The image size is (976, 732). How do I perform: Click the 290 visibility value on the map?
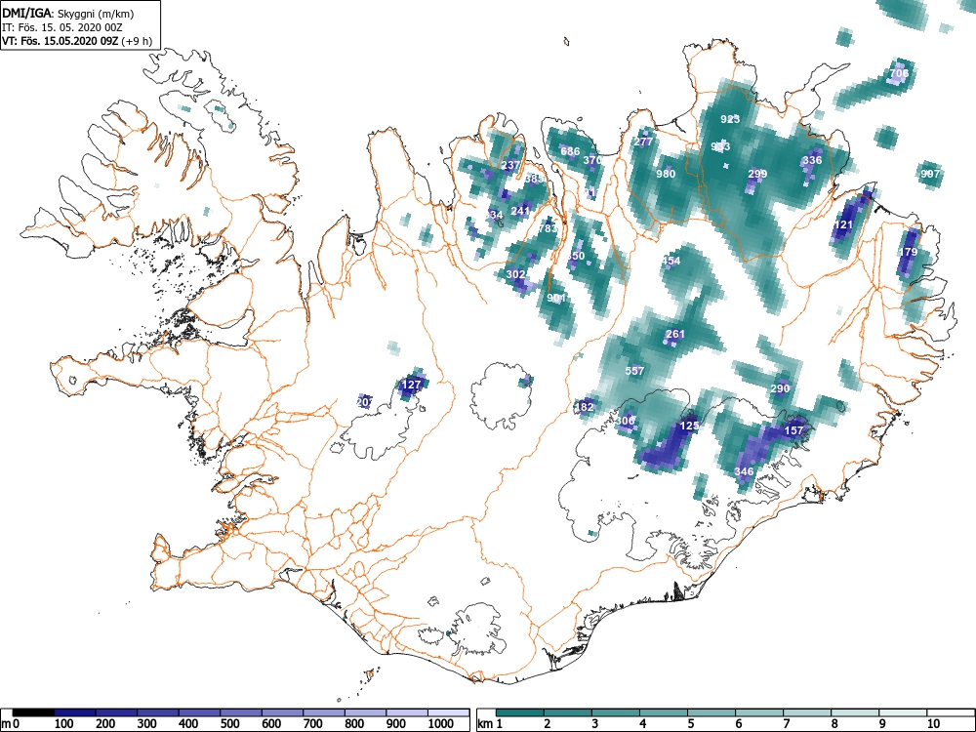pos(780,388)
